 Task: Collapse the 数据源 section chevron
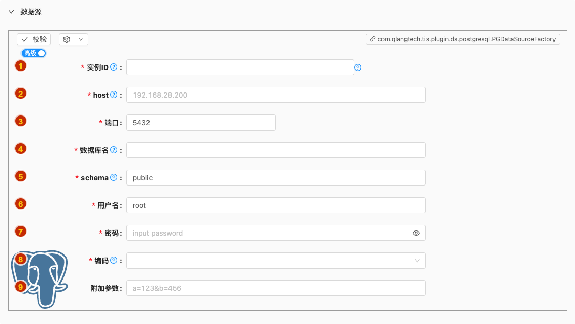(x=11, y=12)
